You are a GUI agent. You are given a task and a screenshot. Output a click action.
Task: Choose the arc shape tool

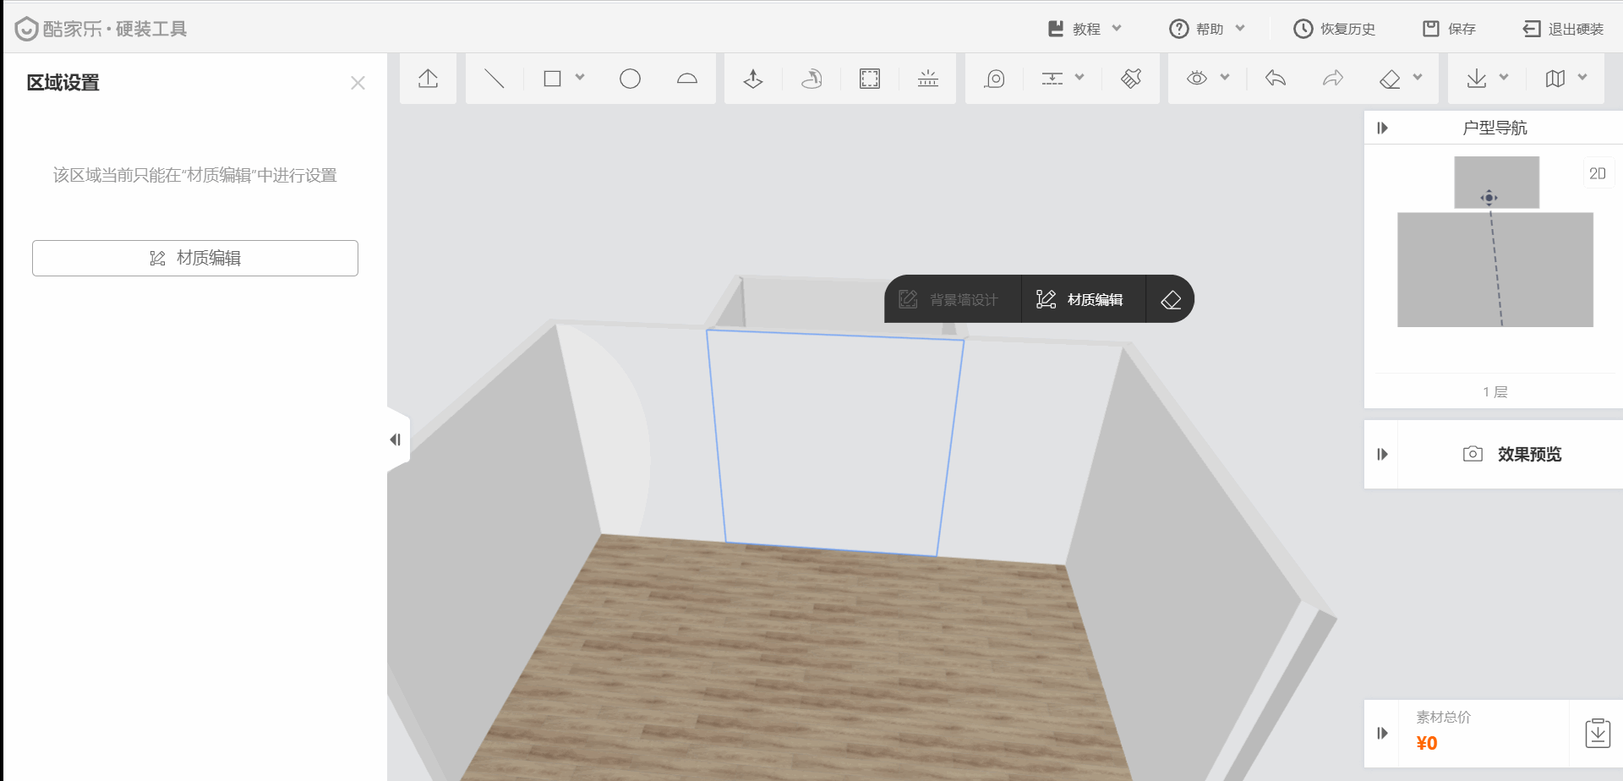click(x=687, y=79)
